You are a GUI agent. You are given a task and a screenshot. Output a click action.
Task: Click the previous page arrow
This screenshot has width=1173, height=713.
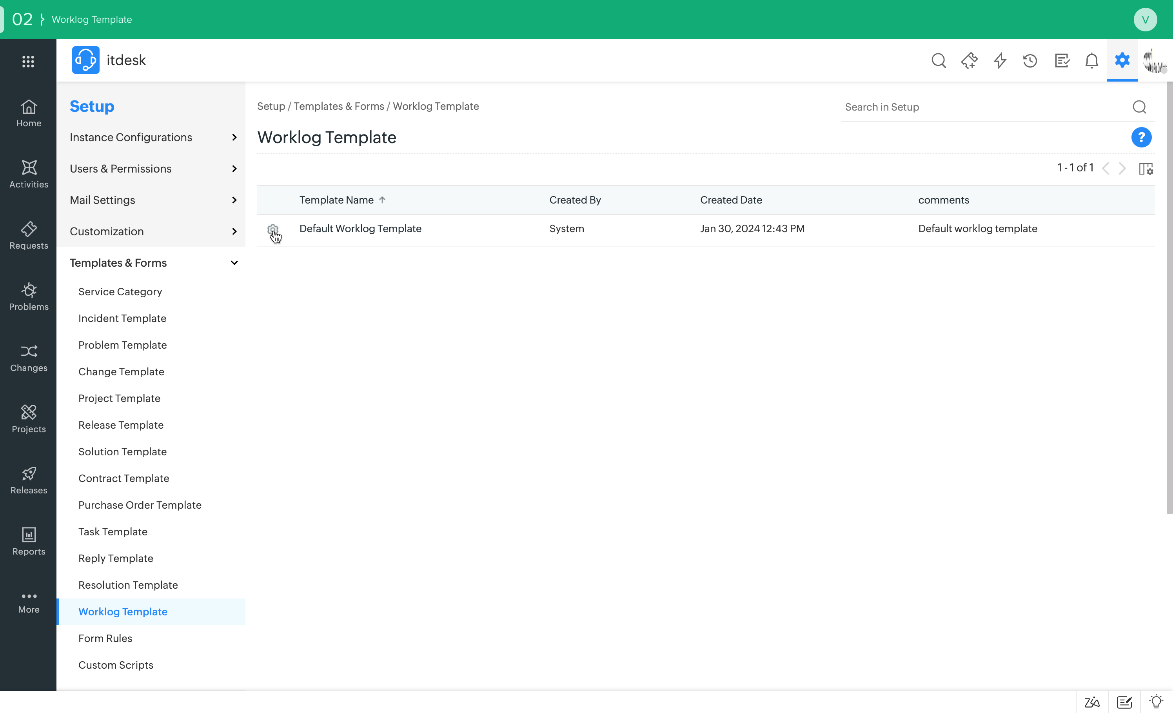pyautogui.click(x=1106, y=168)
